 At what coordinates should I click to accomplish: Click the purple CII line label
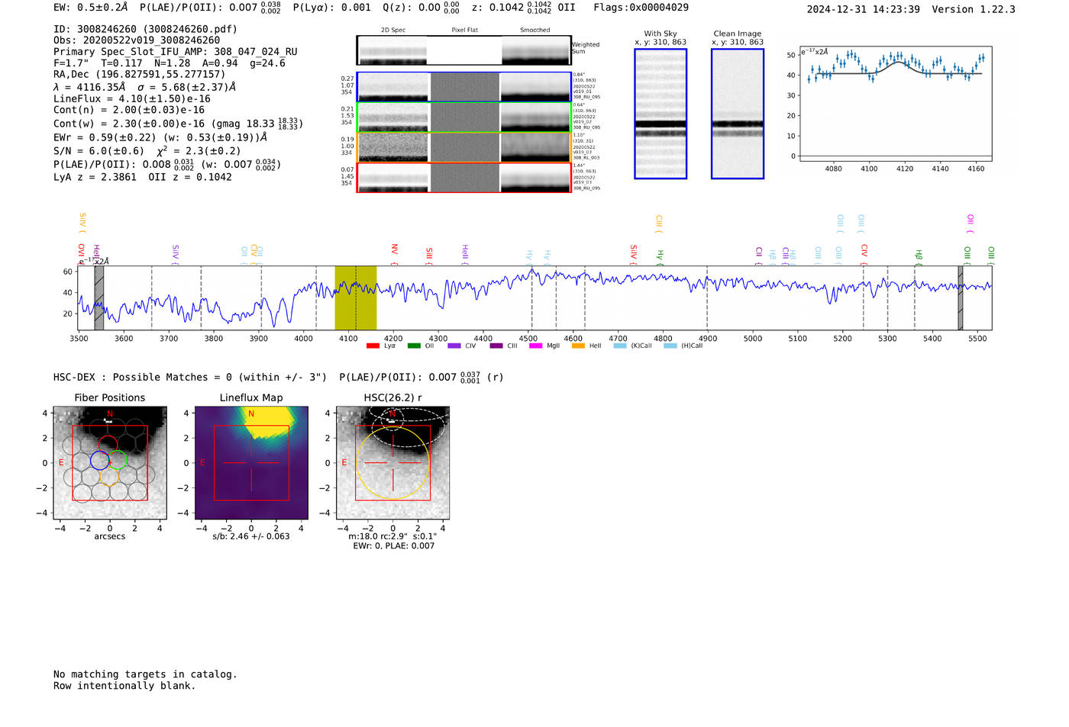tap(759, 256)
